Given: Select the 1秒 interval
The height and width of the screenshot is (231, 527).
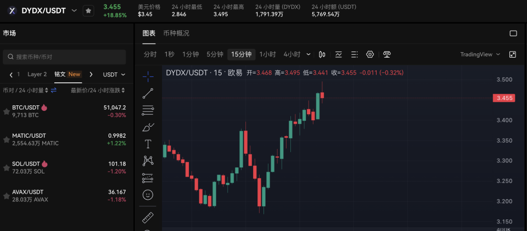Looking at the screenshot, I should click(x=170, y=54).
